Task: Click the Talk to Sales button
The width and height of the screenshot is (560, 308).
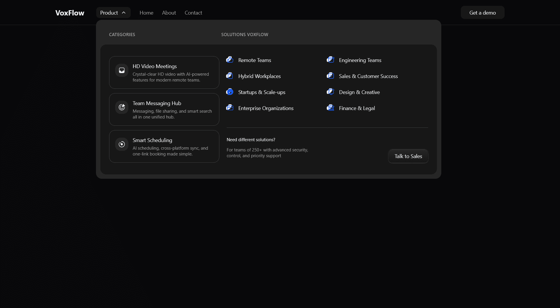Action: click(408, 156)
